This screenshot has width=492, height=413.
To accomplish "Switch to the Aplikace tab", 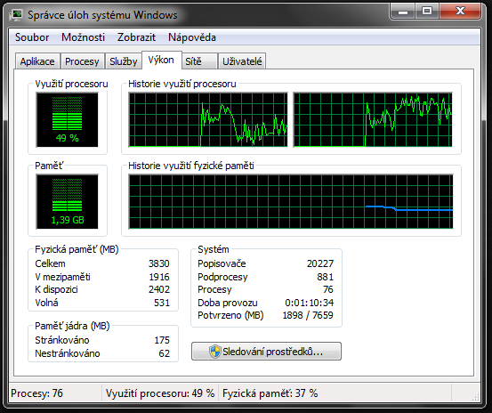I will click(x=37, y=61).
